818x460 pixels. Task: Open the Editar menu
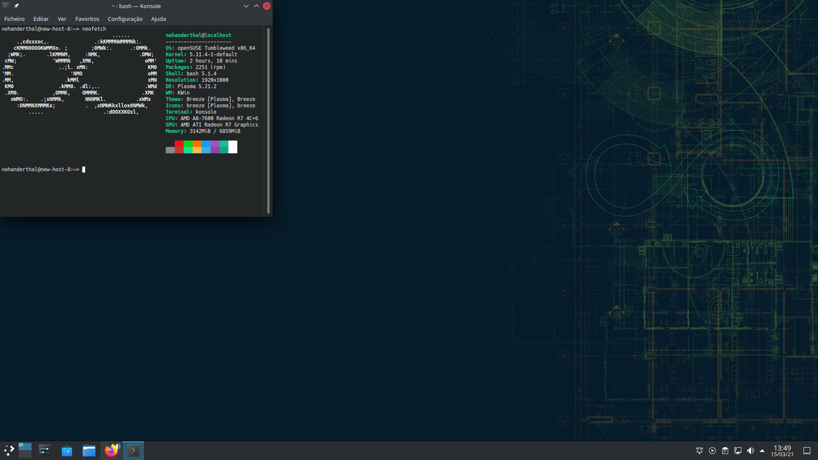pos(41,19)
